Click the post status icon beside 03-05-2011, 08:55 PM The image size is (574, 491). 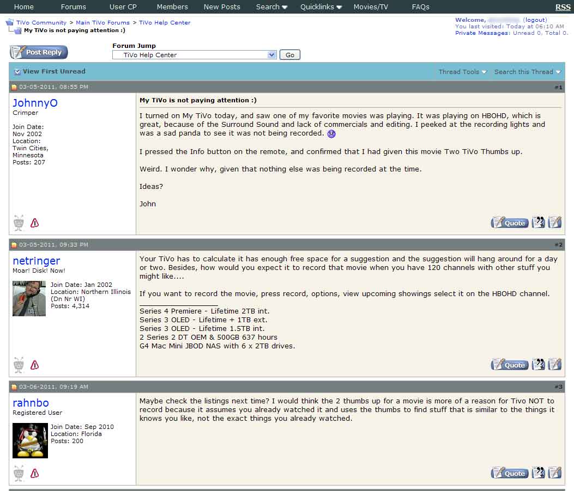point(14,87)
